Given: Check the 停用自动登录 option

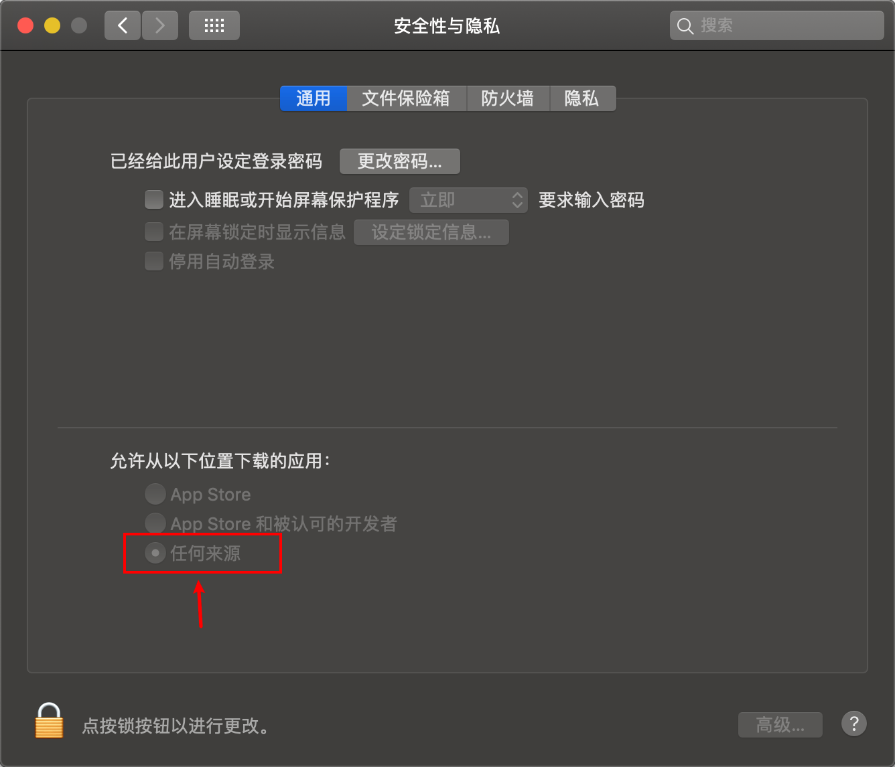Looking at the screenshot, I should [154, 261].
